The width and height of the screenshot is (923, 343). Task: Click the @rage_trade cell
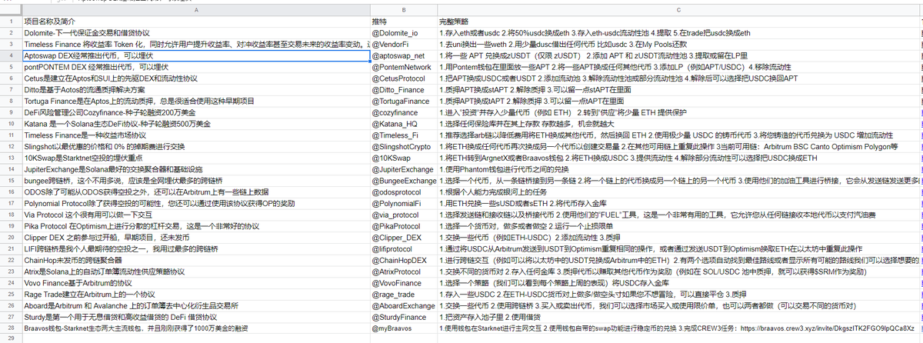(x=403, y=293)
